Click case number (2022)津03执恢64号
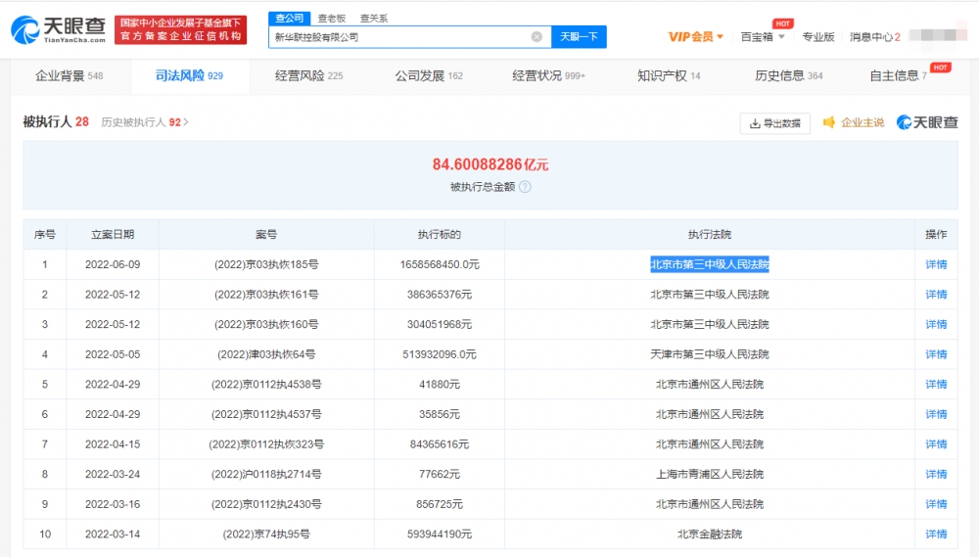979x557 pixels. point(266,354)
